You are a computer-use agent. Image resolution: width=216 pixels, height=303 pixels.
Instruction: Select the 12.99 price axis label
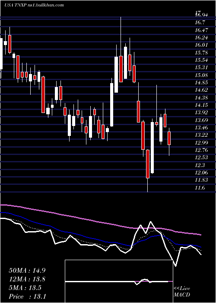[202, 142]
